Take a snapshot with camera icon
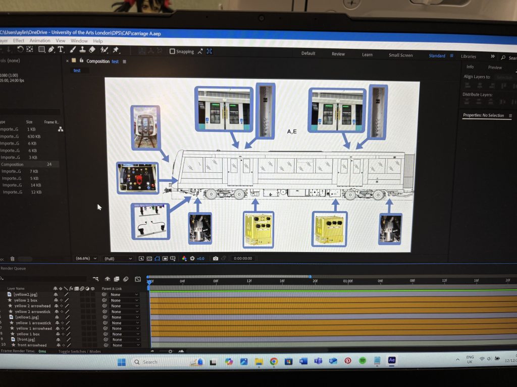 pyautogui.click(x=216, y=259)
